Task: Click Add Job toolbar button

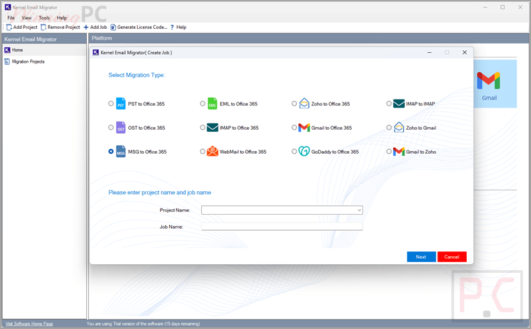Action: (95, 27)
